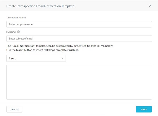Focus the Enter template name field

79,24
